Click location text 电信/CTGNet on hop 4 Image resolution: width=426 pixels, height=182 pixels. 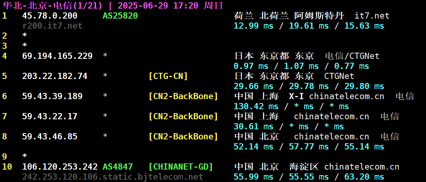tap(352, 56)
